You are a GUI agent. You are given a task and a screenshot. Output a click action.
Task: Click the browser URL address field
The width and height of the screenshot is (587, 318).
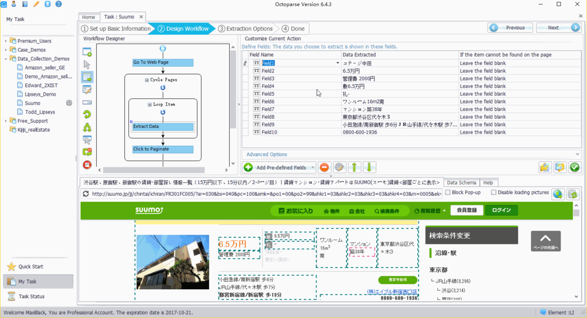click(x=266, y=194)
